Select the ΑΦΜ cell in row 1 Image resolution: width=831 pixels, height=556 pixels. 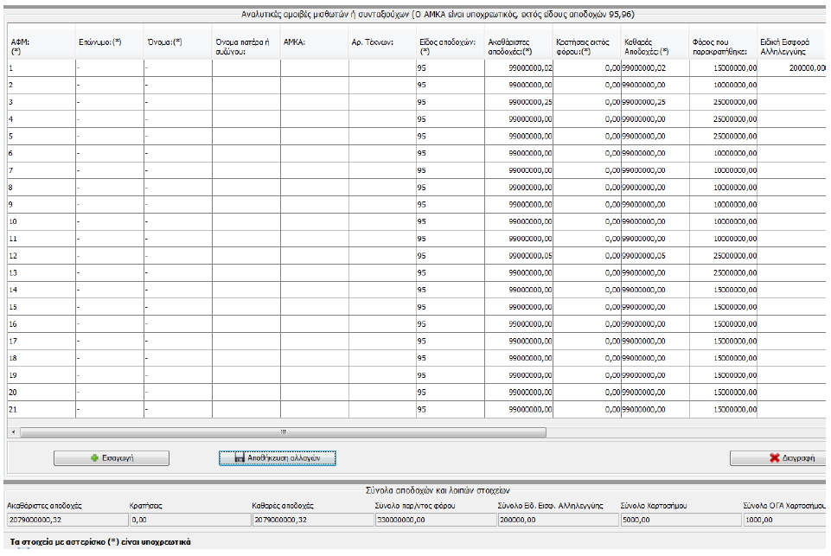click(x=39, y=67)
